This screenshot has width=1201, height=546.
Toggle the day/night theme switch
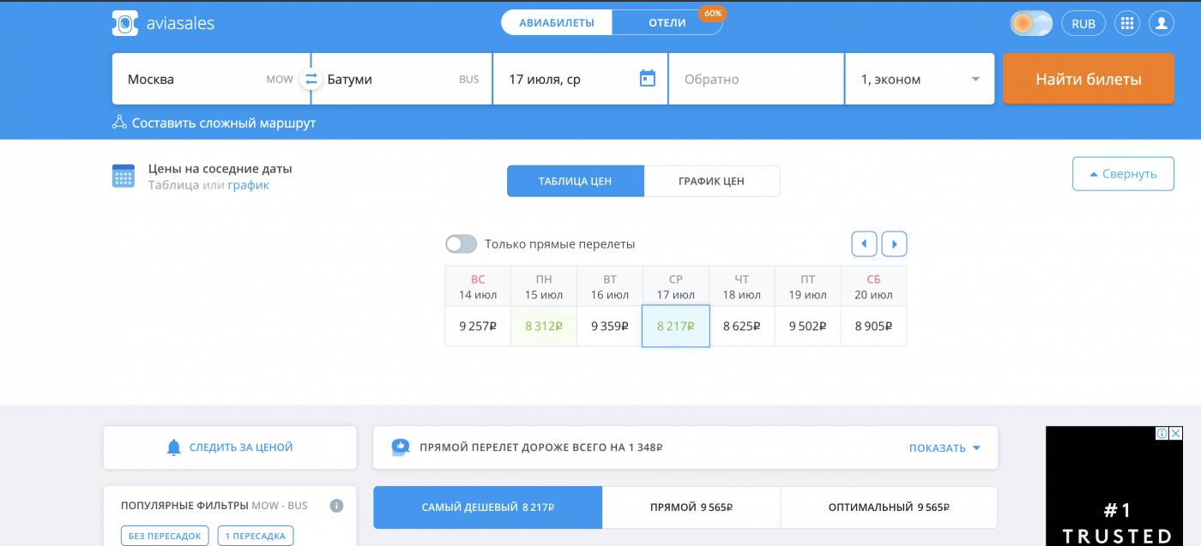[1031, 23]
